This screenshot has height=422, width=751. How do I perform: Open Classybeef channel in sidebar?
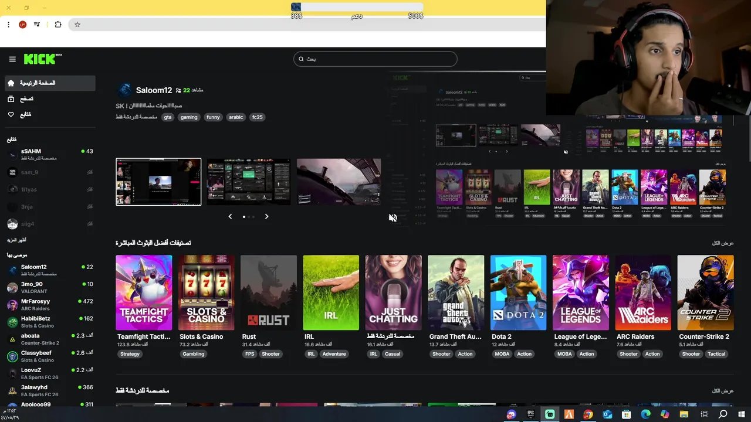pyautogui.click(x=50, y=356)
